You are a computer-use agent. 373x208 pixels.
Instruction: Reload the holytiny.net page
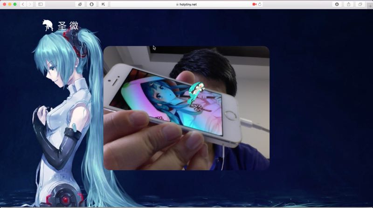tap(260, 4)
